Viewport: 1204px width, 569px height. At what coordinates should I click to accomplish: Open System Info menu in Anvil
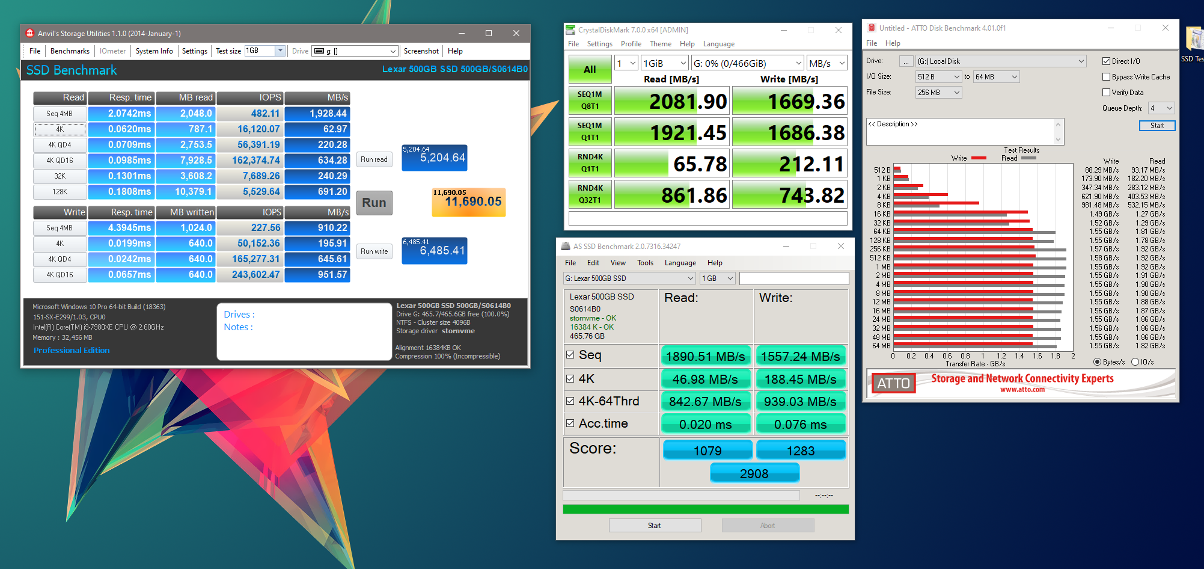click(154, 51)
